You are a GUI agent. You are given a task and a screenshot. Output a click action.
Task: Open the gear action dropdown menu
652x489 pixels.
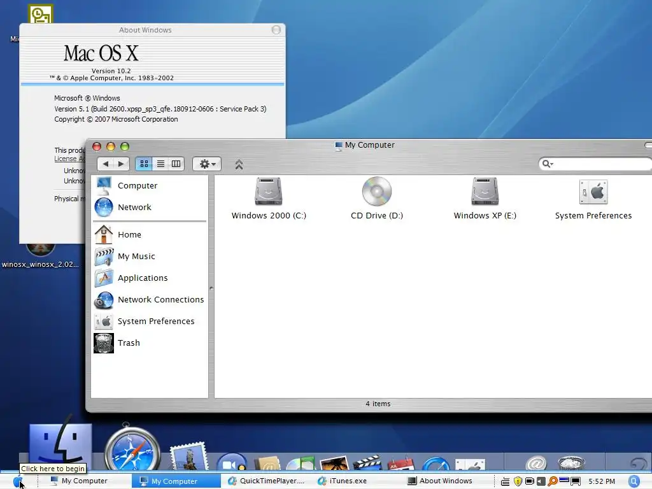207,164
